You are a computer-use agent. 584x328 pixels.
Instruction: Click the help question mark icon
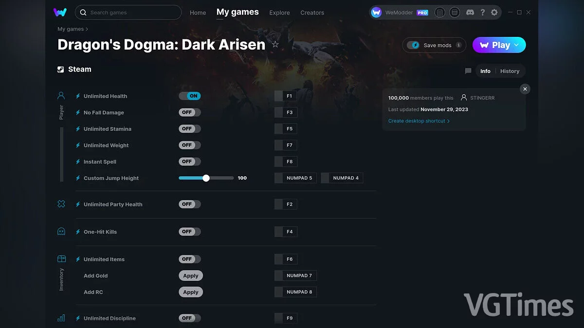coord(483,12)
